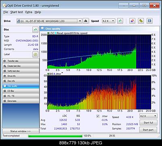The image size is (162, 146).
Task: Click the Label input field
Action: 21,54
